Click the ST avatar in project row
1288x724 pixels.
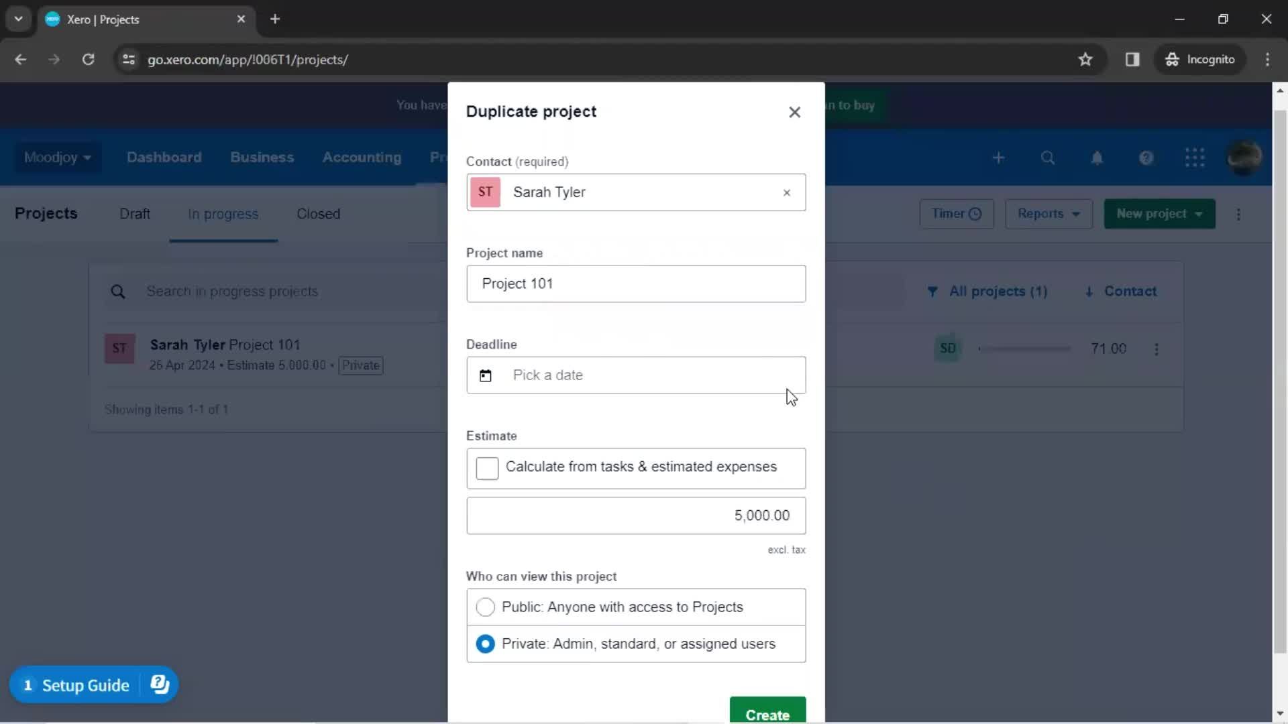pyautogui.click(x=119, y=349)
